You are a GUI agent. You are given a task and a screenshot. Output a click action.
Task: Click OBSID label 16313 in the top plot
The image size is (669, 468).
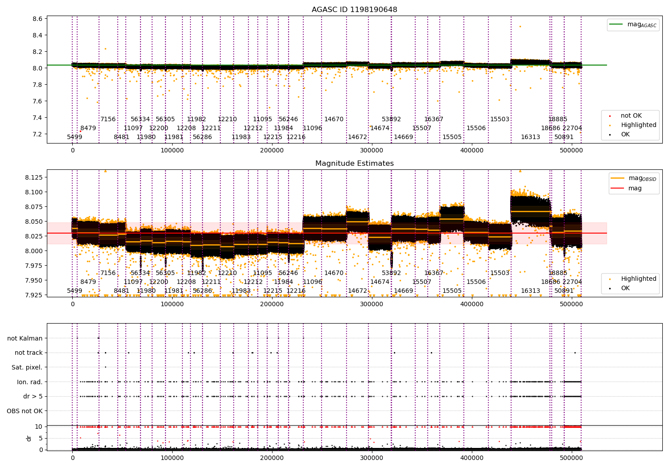coord(530,137)
